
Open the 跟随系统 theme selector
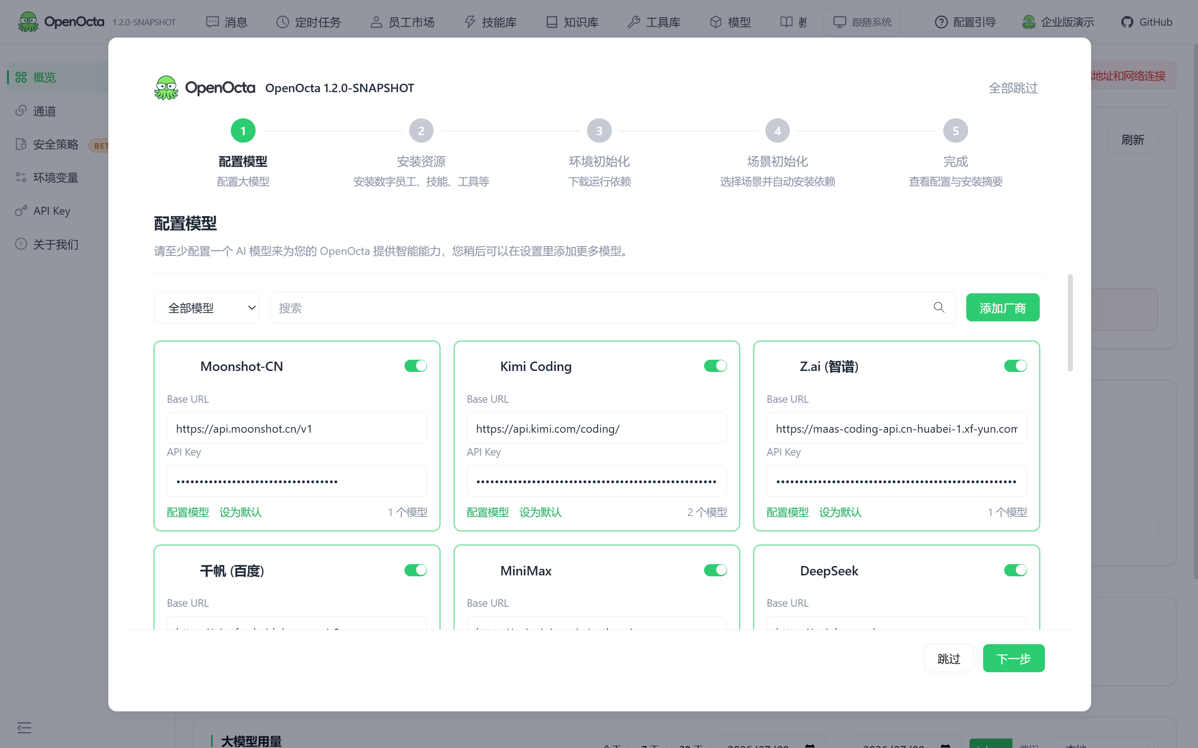pyautogui.click(x=862, y=22)
